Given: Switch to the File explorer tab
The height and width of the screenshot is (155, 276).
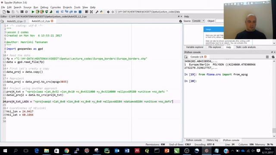Looking at the screenshot, I should (x=215, y=47).
